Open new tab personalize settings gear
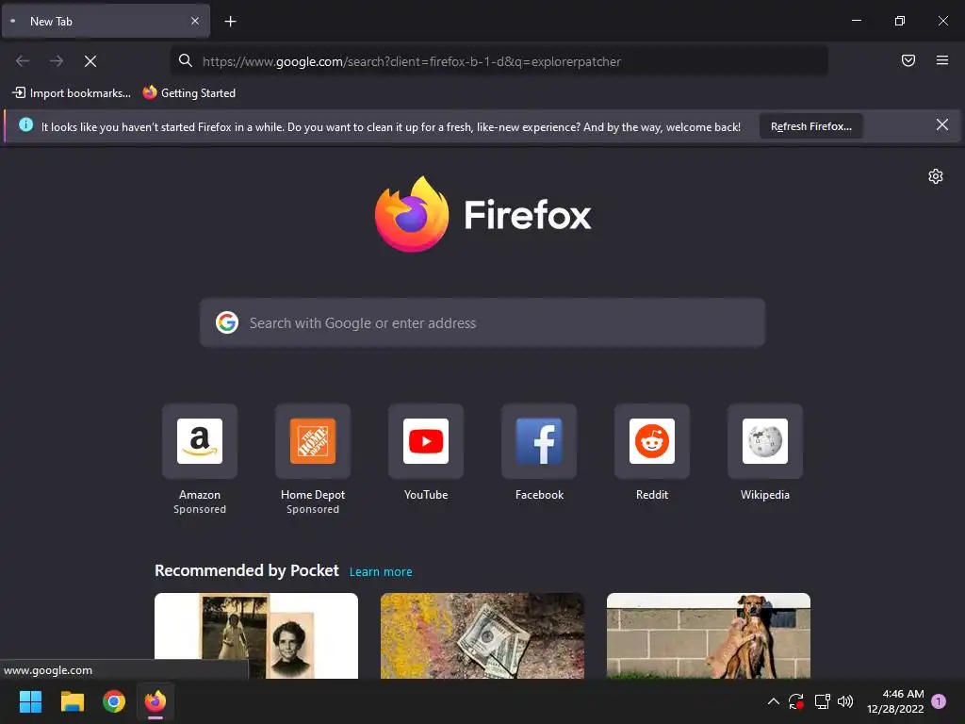The image size is (965, 724). point(936,176)
